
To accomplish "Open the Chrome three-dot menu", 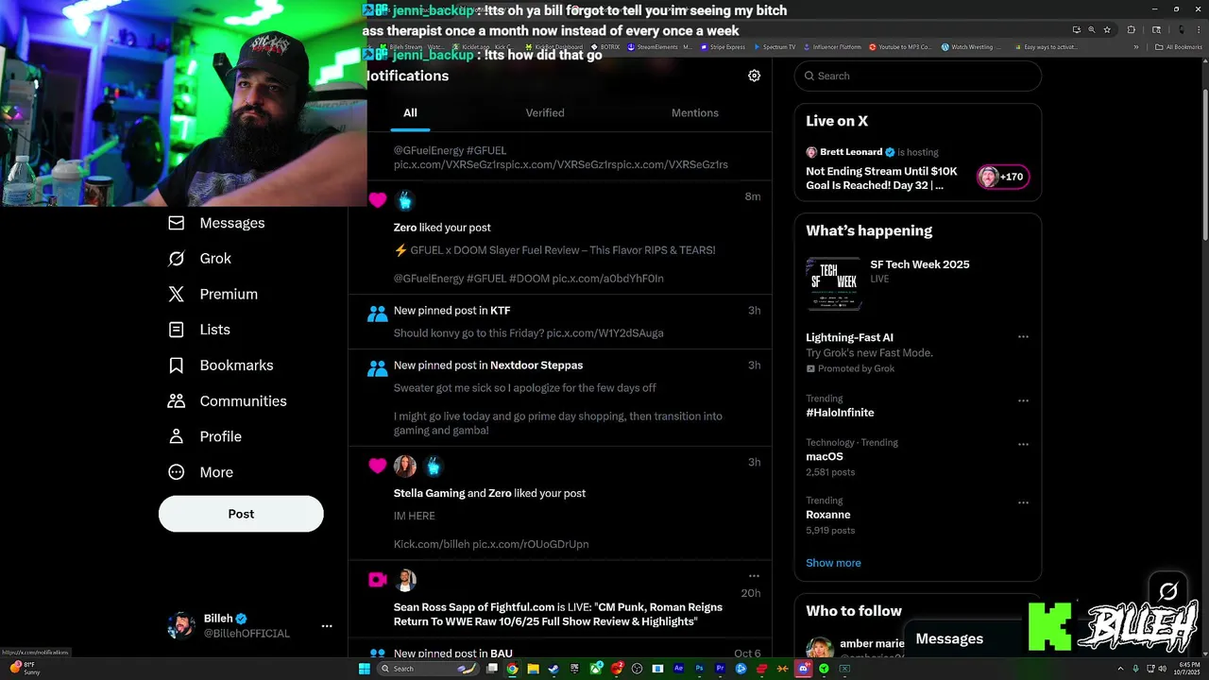I will click(x=1199, y=29).
